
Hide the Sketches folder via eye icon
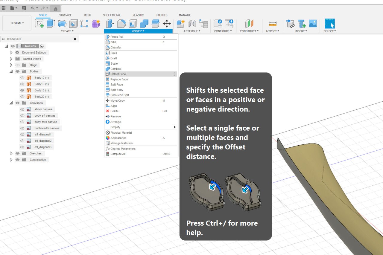(17, 153)
